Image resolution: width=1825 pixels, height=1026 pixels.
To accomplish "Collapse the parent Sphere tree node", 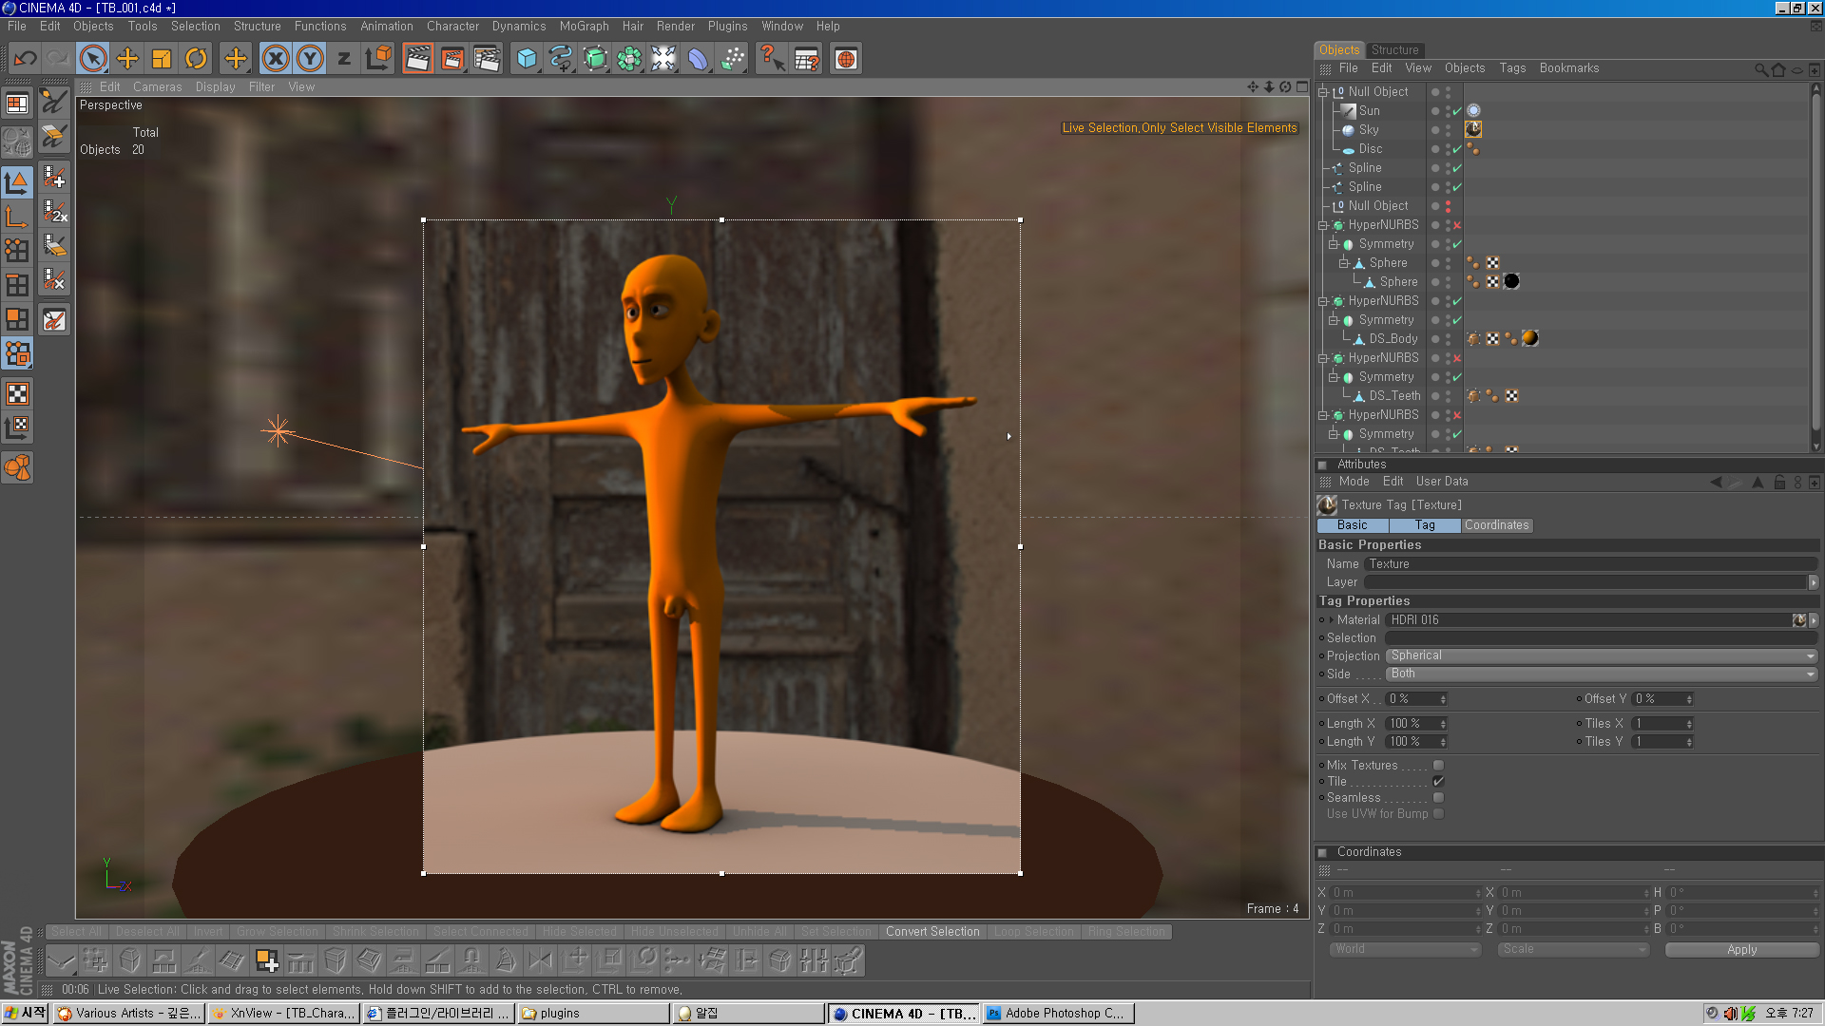I will [x=1343, y=263].
